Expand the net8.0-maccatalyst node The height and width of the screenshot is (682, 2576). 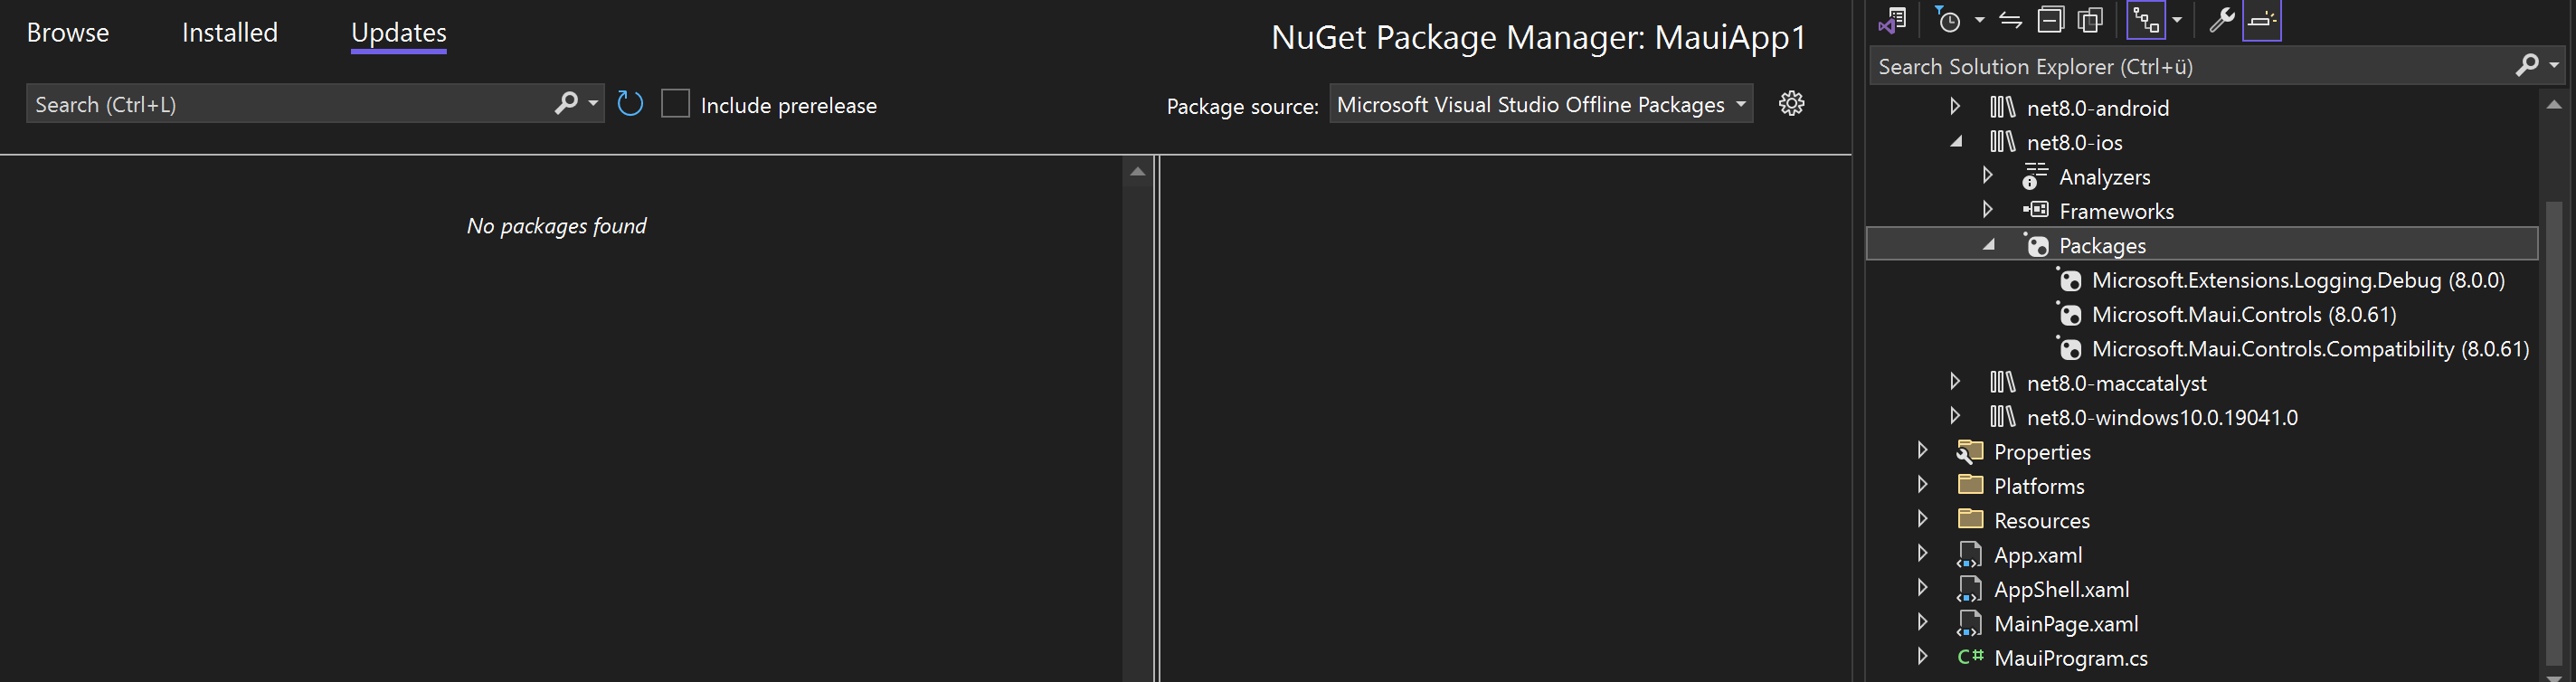click(x=1954, y=381)
